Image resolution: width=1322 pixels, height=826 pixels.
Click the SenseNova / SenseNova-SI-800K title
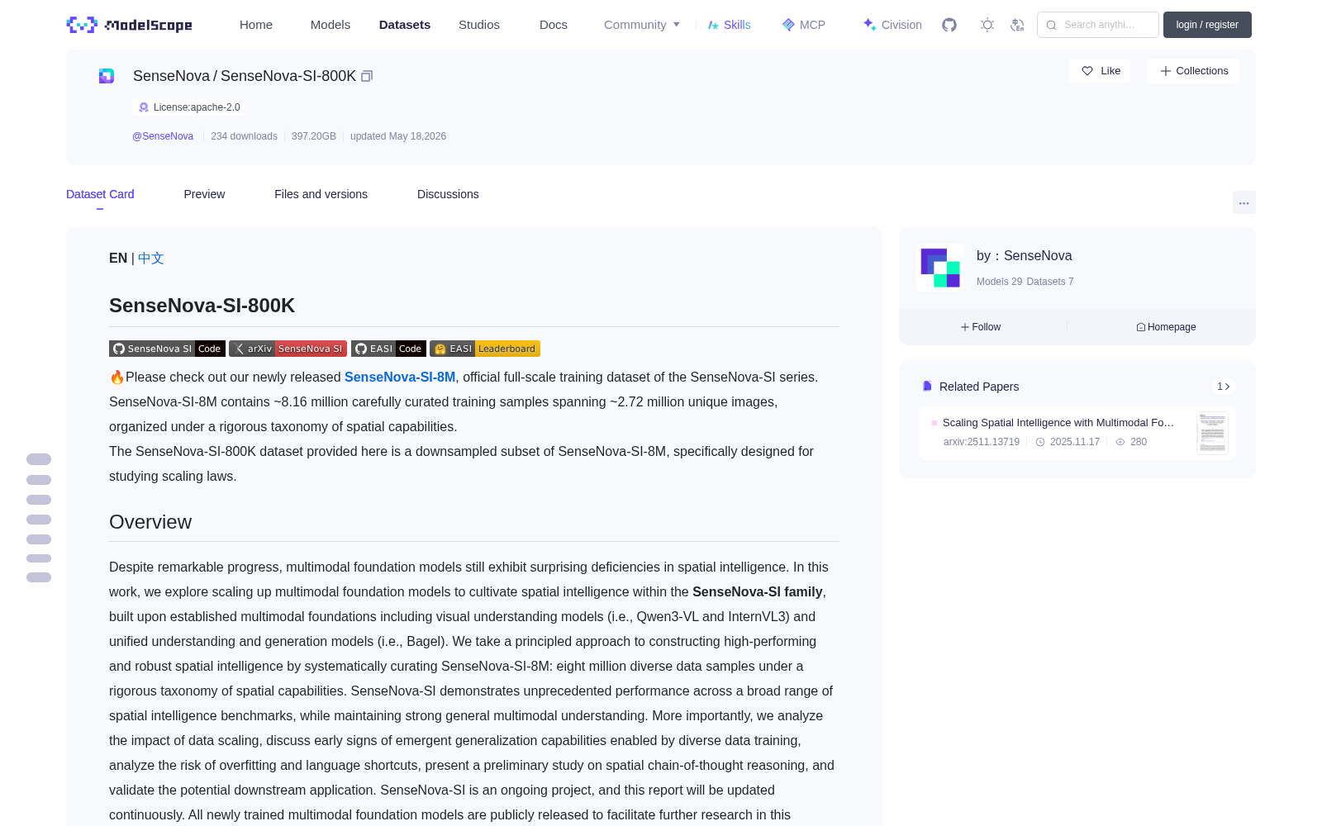click(245, 76)
